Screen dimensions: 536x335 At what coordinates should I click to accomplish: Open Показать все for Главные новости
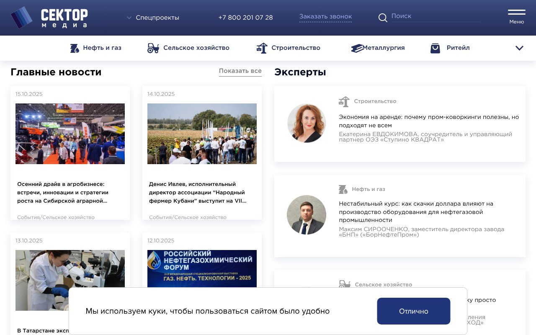240,71
